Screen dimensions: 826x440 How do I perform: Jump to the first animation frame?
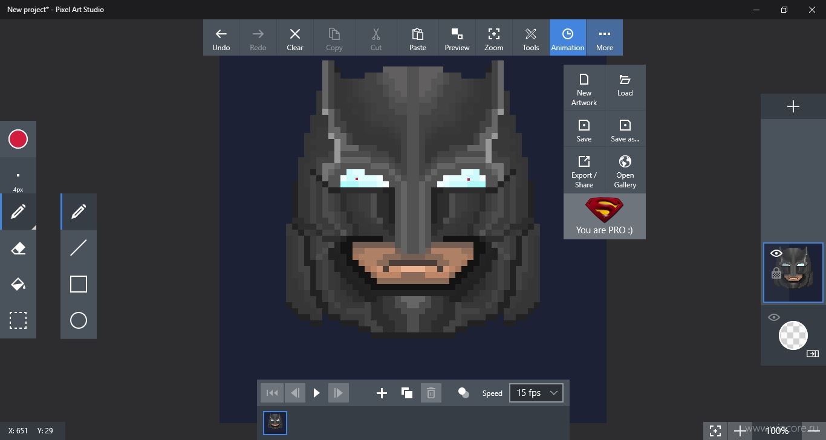[272, 393]
